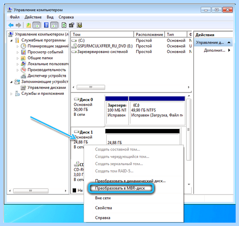Select Управление дисками in tree
The width and height of the screenshot is (239, 226).
pos(47,88)
